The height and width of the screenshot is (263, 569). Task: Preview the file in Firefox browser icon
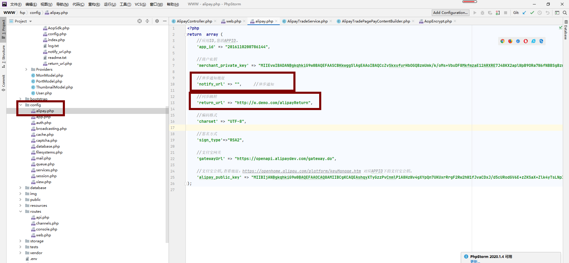pyautogui.click(x=510, y=41)
